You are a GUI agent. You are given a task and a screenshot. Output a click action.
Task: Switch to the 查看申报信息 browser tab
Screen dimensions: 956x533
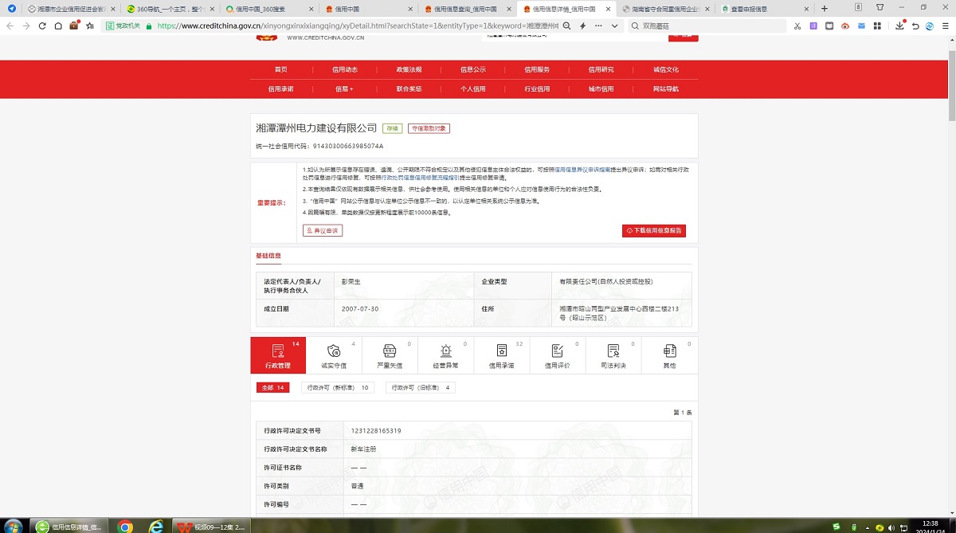(765, 9)
